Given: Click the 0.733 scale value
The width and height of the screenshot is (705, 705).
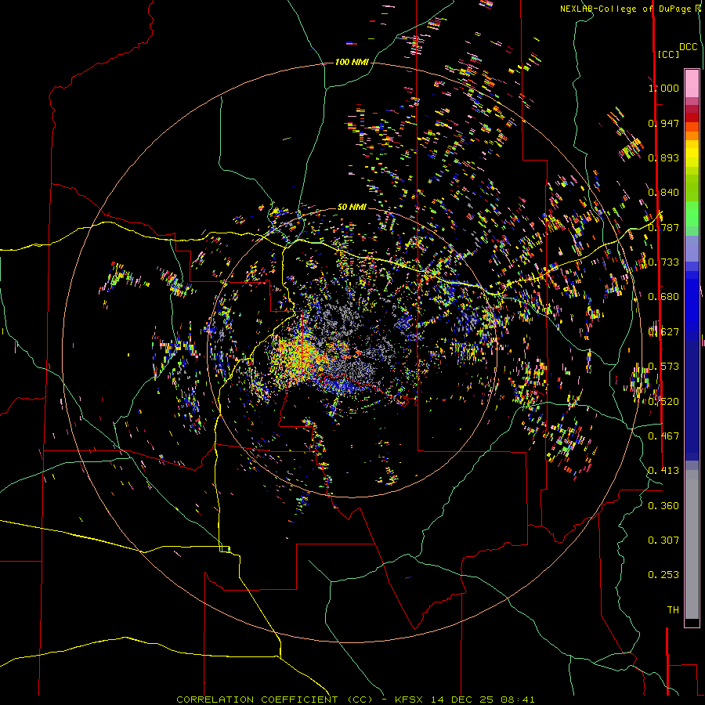Looking at the screenshot, I should pyautogui.click(x=663, y=262).
